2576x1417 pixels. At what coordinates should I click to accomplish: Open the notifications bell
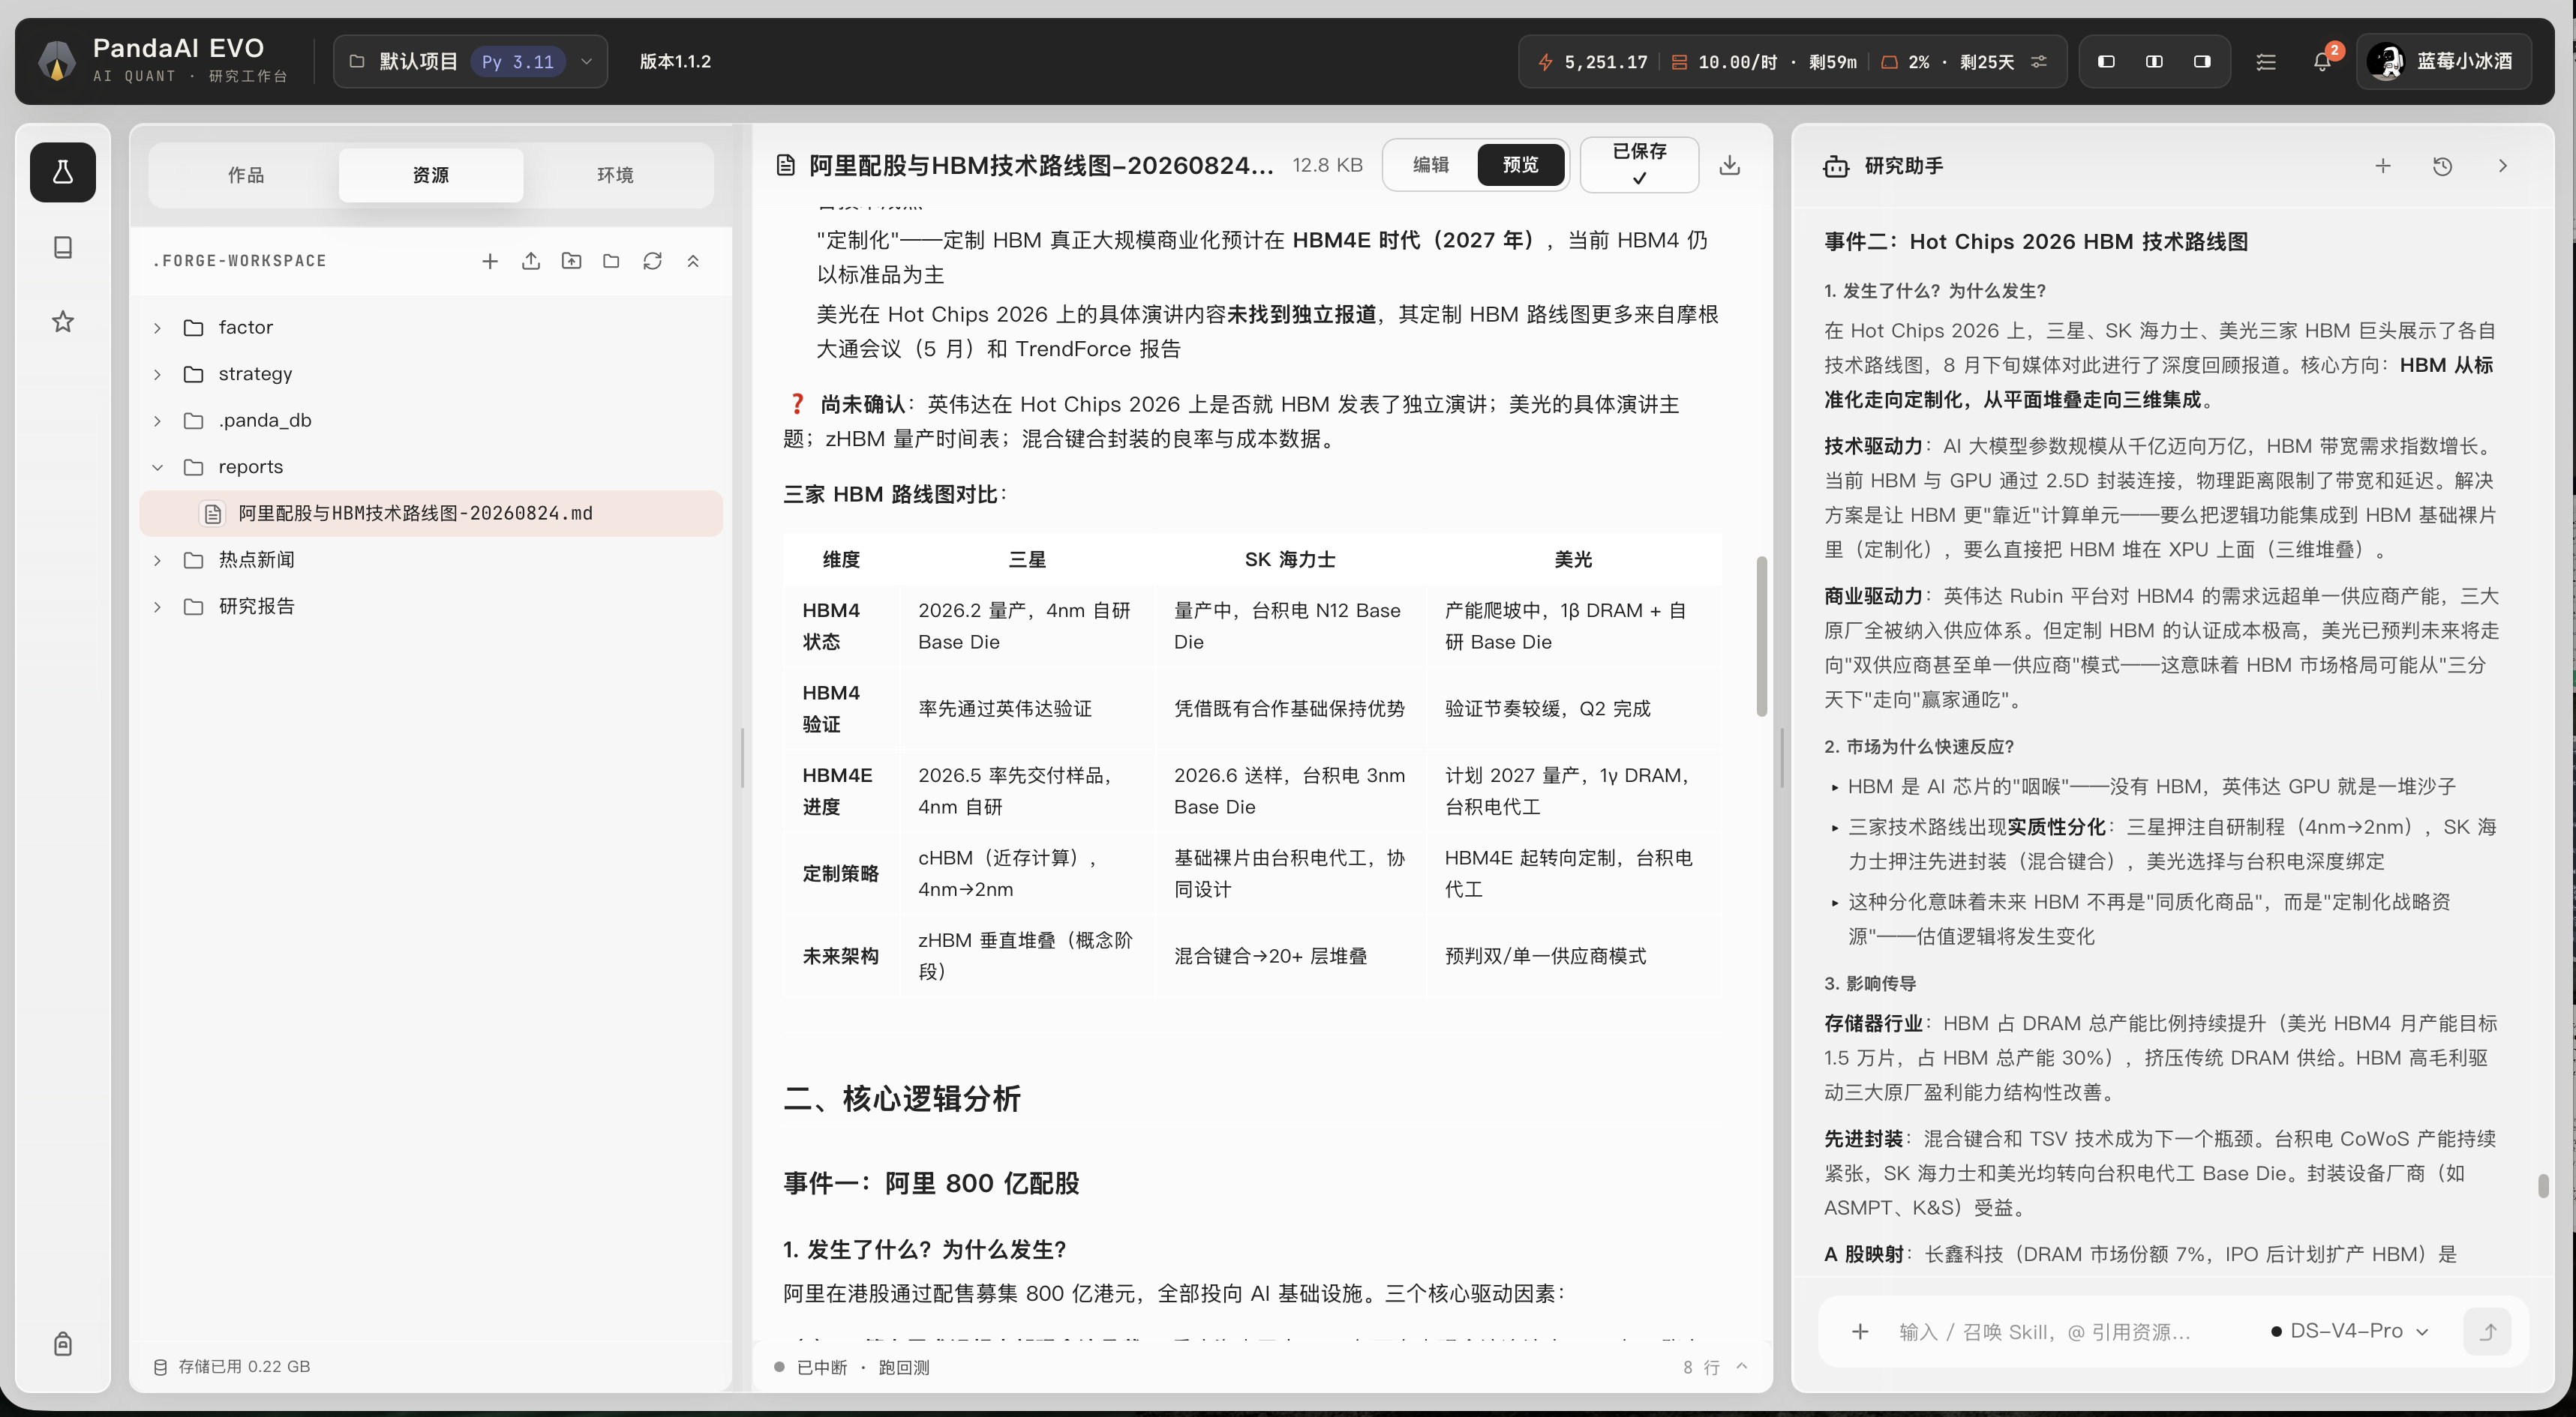pyautogui.click(x=2322, y=61)
